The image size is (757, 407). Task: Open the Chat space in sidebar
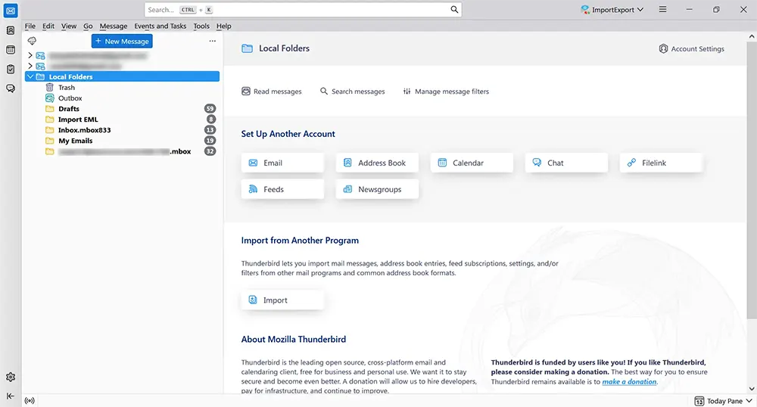tap(11, 89)
